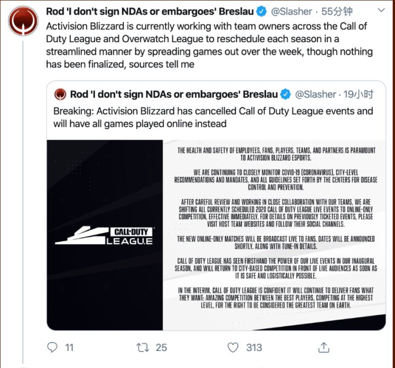
Task: Open the share tweet icon
Action: pyautogui.click(x=324, y=347)
